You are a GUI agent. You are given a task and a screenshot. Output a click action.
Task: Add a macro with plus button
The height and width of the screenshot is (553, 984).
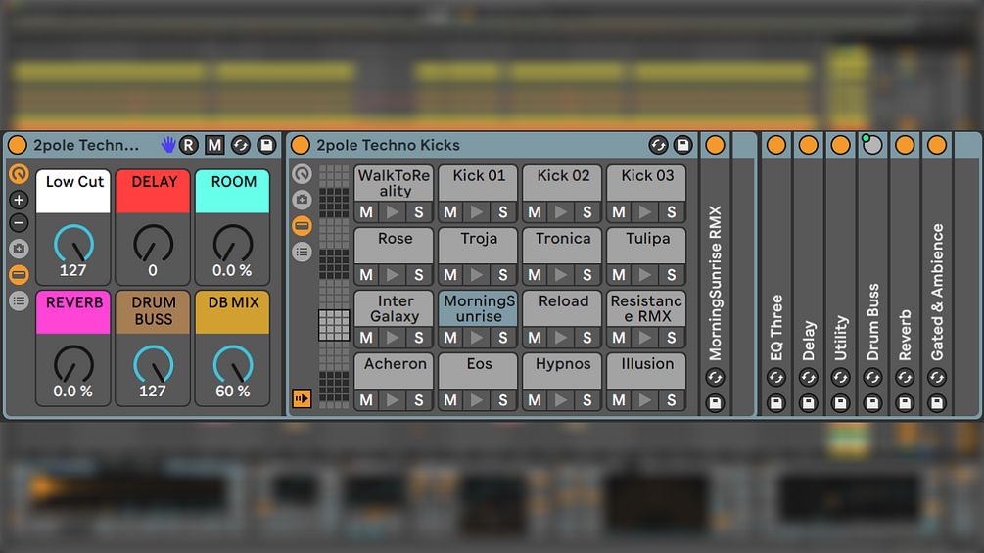tap(19, 200)
